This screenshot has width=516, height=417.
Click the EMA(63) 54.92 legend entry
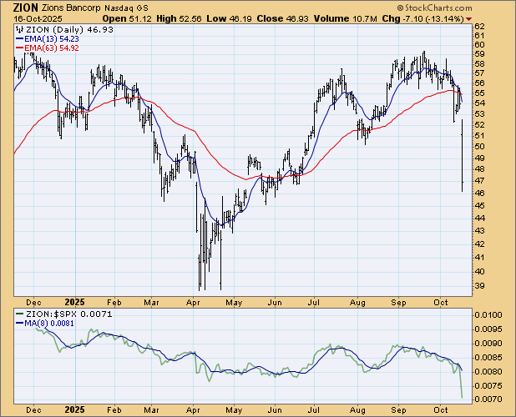48,48
